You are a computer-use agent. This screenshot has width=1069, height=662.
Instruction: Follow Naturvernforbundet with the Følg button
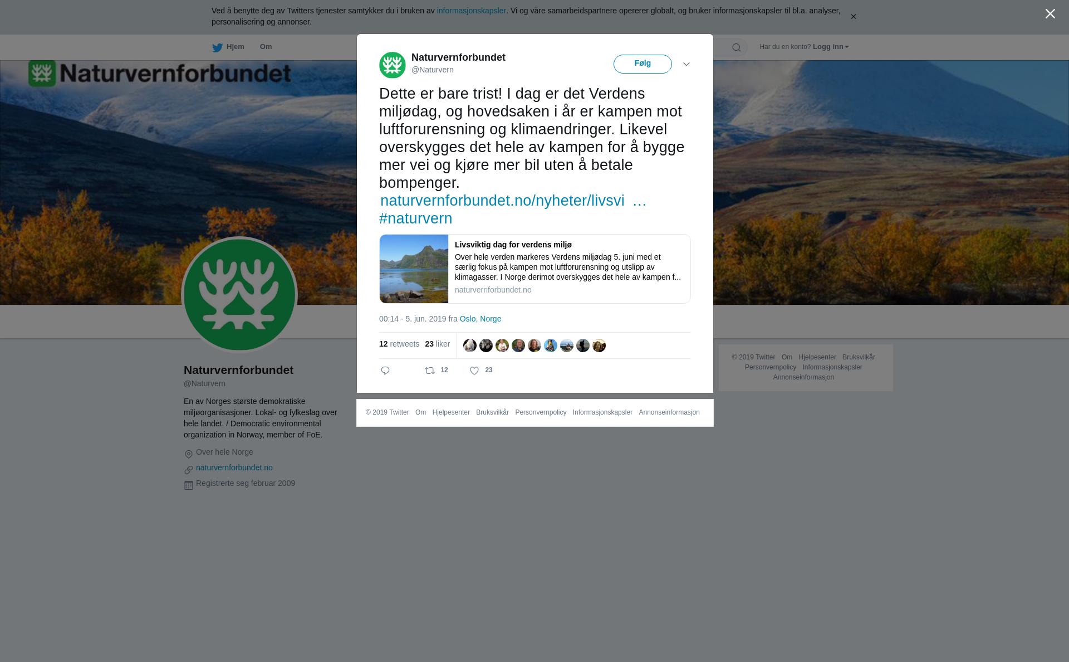[643, 64]
